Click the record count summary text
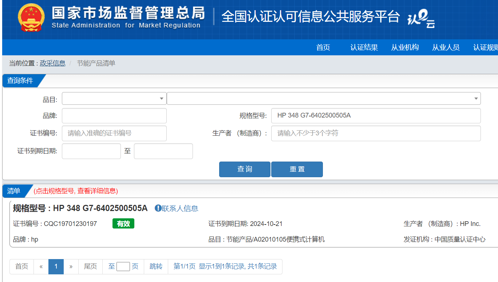 click(x=225, y=266)
